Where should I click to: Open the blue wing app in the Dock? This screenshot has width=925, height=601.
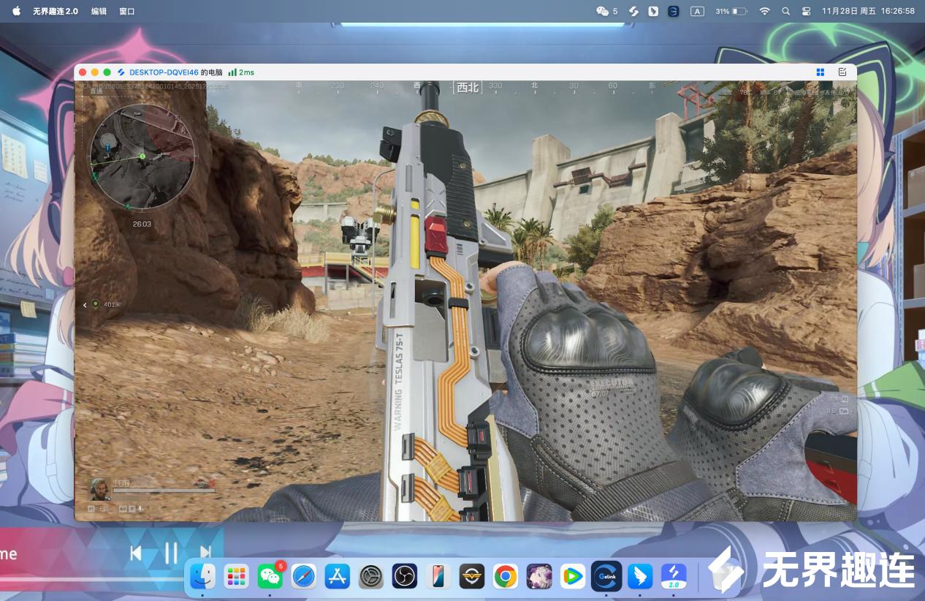pyautogui.click(x=640, y=576)
